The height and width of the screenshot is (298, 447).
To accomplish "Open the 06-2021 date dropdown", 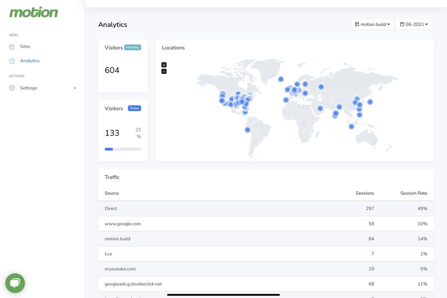I will [413, 24].
